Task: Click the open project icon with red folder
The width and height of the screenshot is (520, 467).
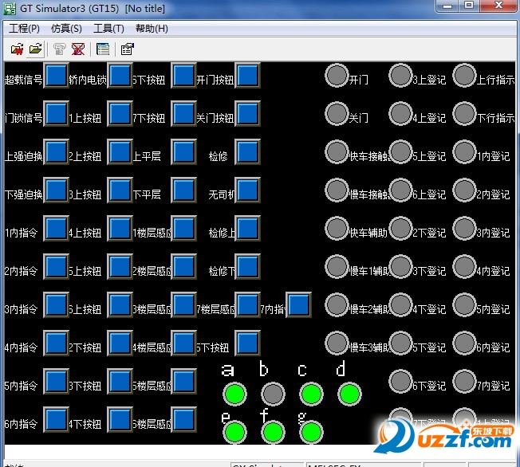Action: tap(17, 49)
